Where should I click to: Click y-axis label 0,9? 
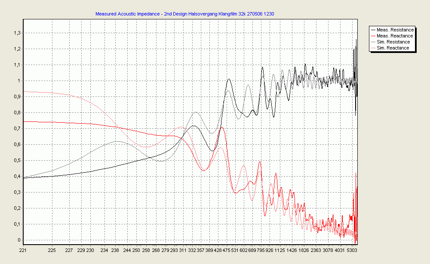click(17, 97)
